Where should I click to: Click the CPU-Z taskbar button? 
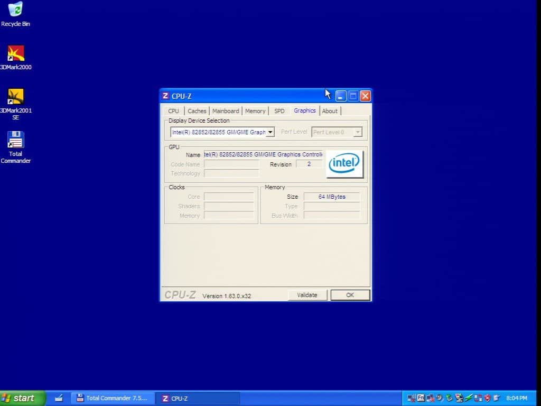198,398
